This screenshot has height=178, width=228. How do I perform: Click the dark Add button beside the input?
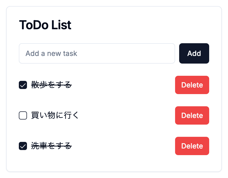click(194, 53)
